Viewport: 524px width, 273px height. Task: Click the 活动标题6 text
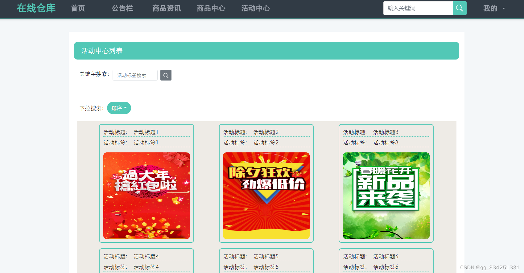point(386,257)
